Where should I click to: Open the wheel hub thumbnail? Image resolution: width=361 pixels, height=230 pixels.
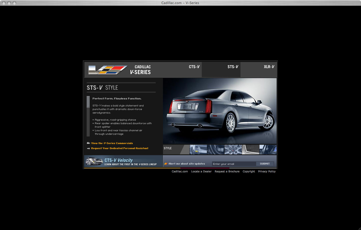[233, 149]
